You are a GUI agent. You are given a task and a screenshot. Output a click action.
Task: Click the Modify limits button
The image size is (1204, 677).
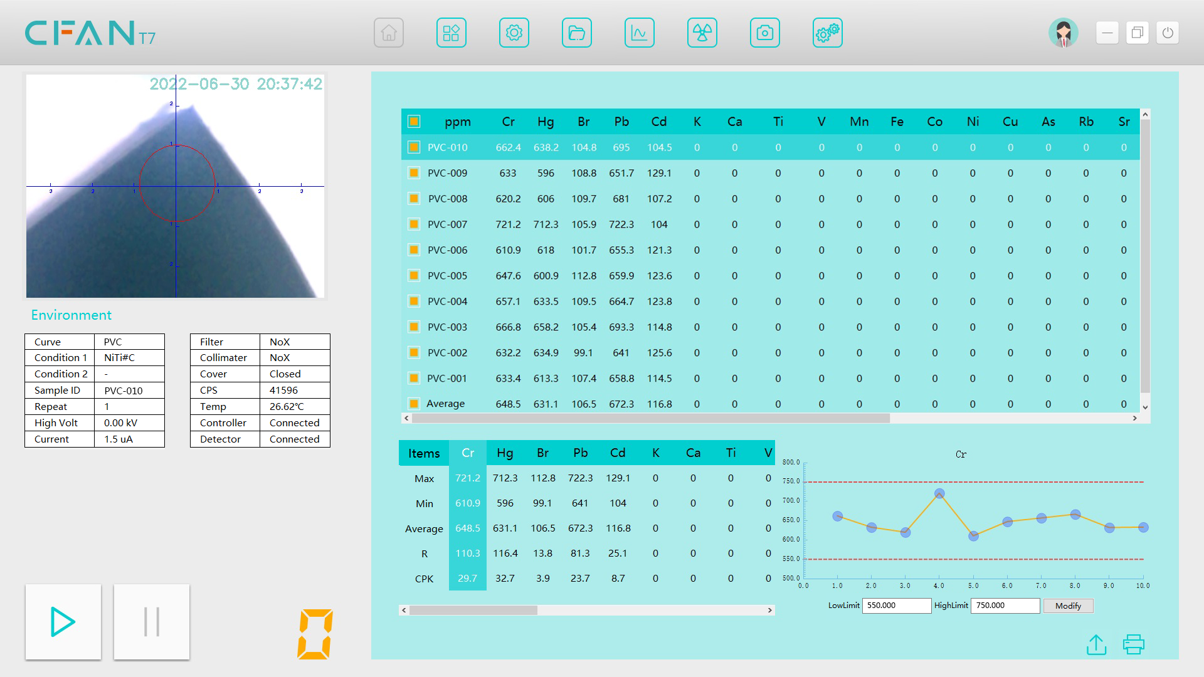pos(1068,606)
